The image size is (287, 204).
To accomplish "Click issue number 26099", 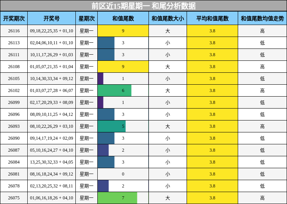I will coord(14,102).
